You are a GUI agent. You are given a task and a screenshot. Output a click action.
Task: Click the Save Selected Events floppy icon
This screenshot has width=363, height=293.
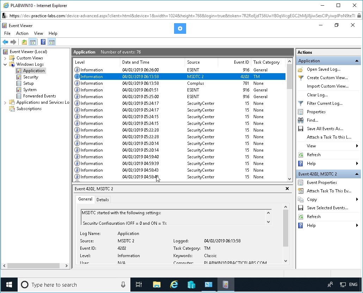point(301,208)
